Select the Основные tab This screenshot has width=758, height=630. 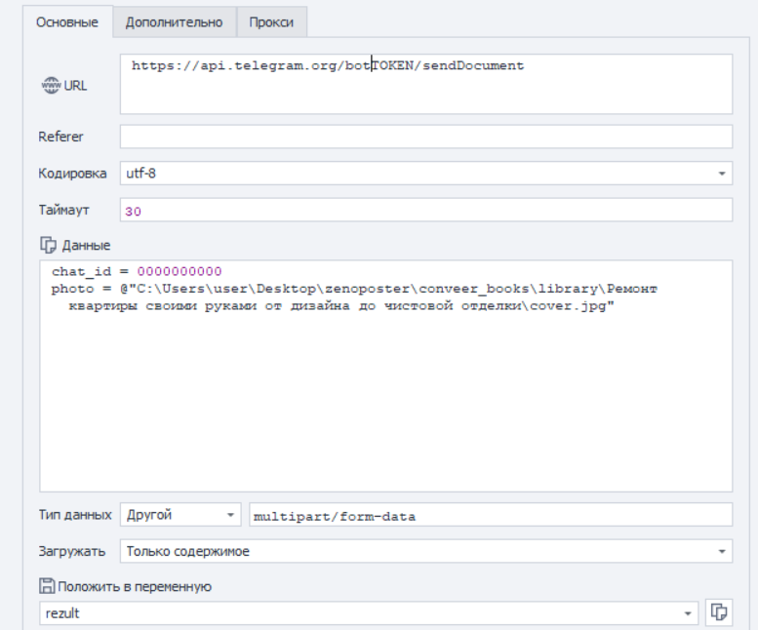tap(67, 21)
